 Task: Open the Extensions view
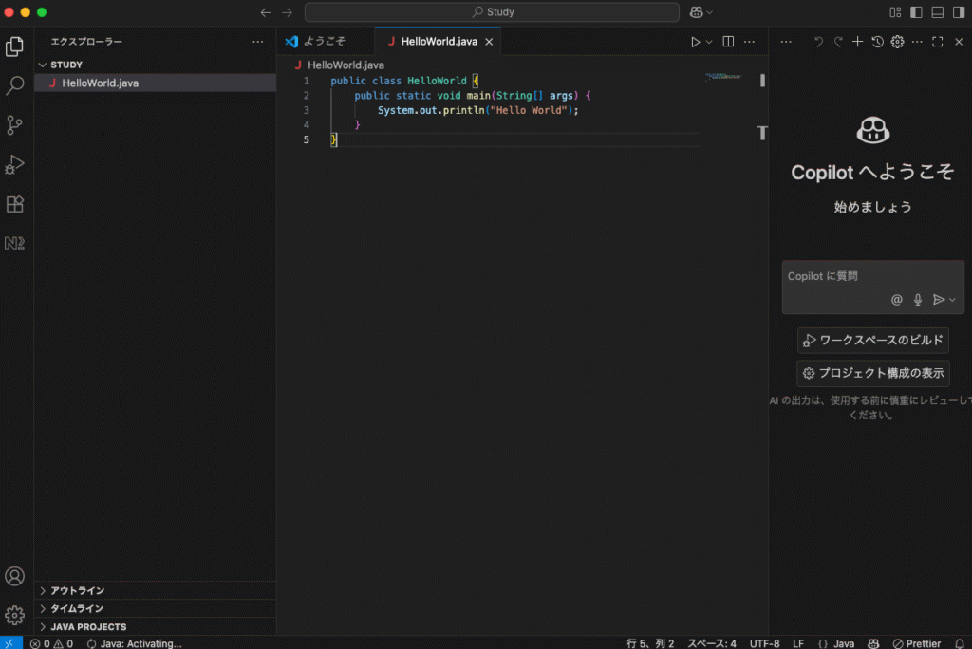coord(14,204)
